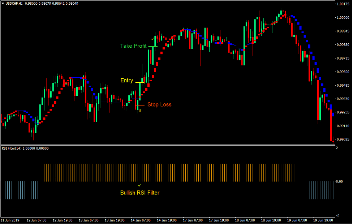Viewport: 353px width, 224px height.
Task: Select the Bullish RSI Filter caption
Action: click(140, 193)
